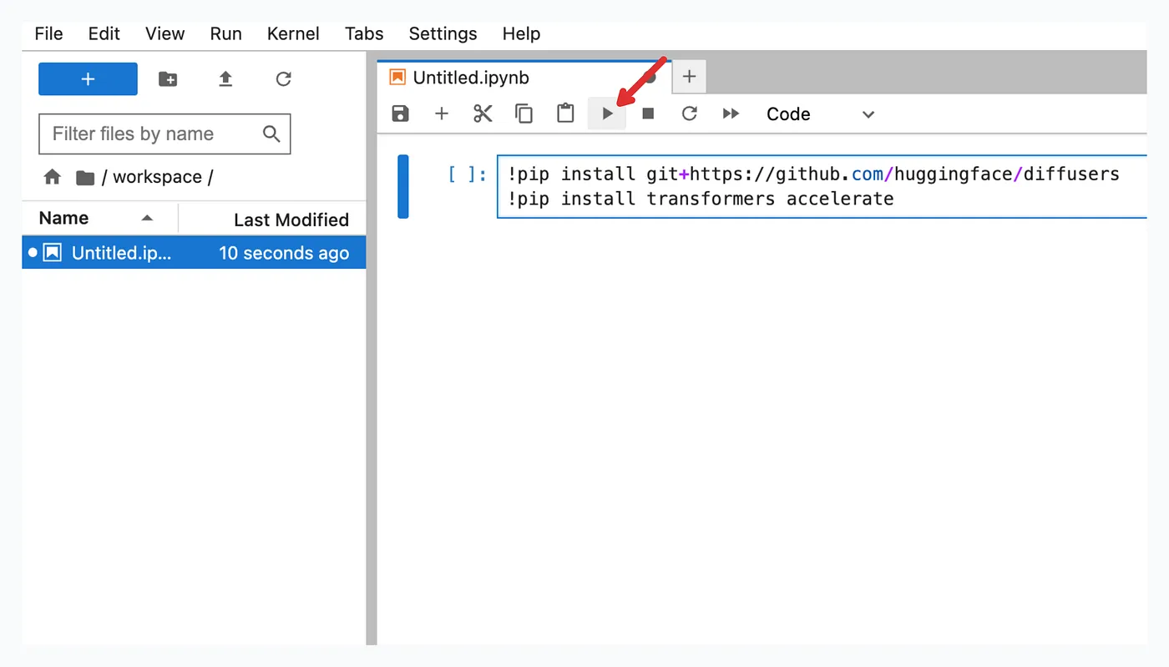This screenshot has width=1169, height=667.
Task: Open the Settings menu
Action: pyautogui.click(x=443, y=34)
